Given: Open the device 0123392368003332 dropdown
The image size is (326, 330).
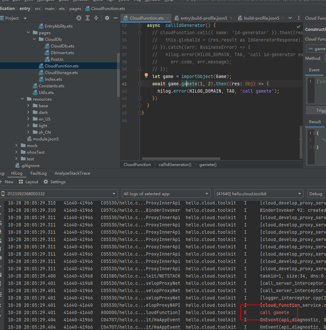Looking at the screenshot, I should [59, 194].
